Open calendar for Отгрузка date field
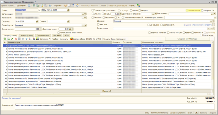Viewport: 218px width, 115px height. pyautogui.click(x=37, y=22)
